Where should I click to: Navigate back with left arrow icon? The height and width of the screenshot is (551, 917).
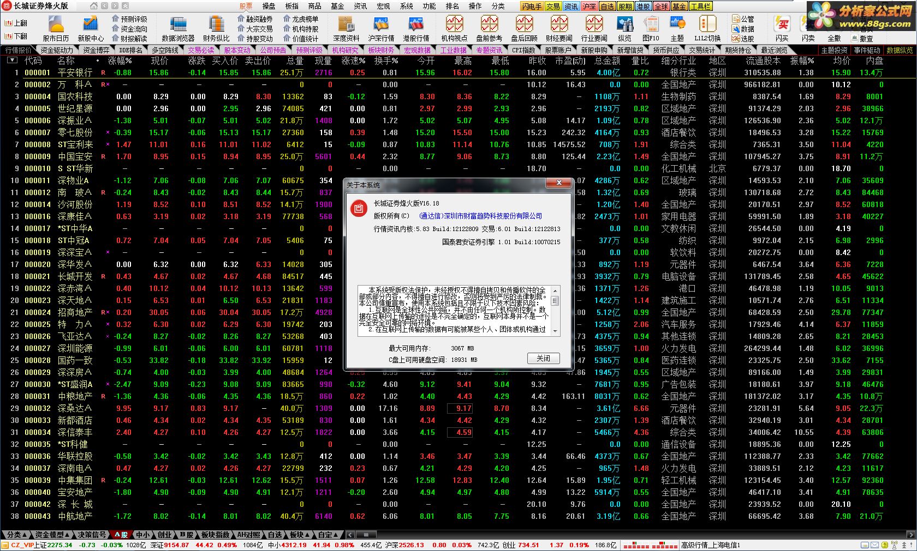[x=105, y=6]
